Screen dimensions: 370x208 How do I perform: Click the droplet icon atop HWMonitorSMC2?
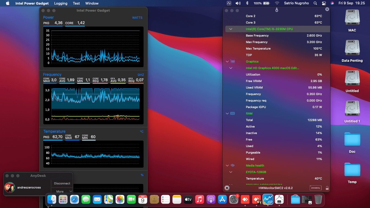(x=277, y=10)
